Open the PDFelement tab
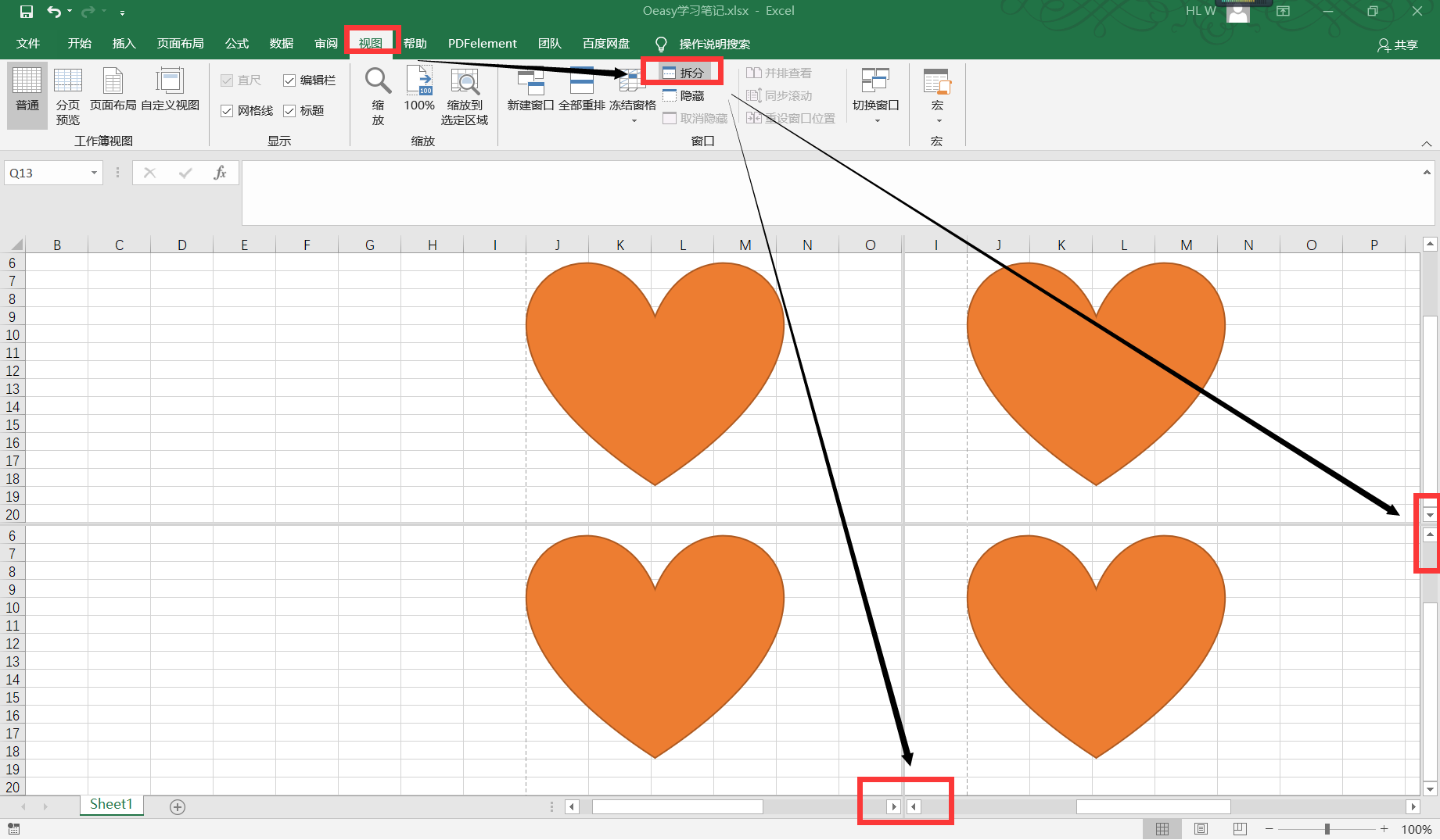1440x840 pixels. click(x=483, y=44)
